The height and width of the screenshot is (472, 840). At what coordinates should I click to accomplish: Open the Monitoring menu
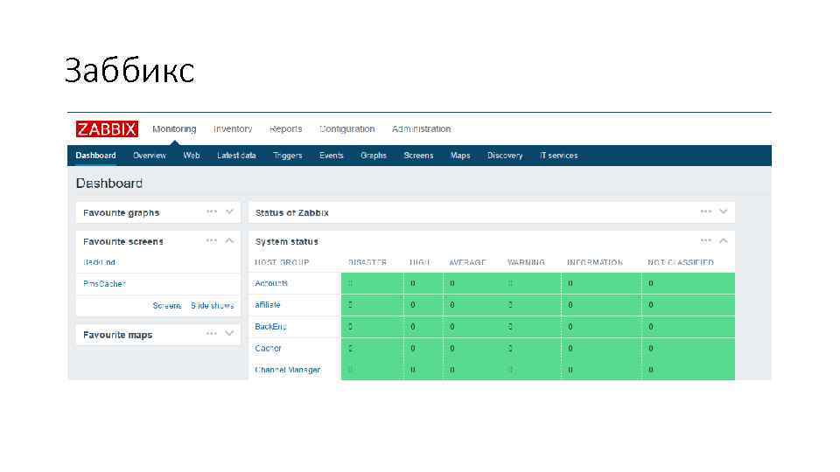click(x=174, y=129)
